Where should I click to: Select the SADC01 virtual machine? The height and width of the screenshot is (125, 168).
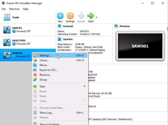coord(28,30)
